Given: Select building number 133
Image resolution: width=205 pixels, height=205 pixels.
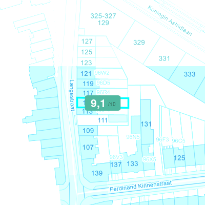Looking at the screenshot, I should (x=132, y=163).
